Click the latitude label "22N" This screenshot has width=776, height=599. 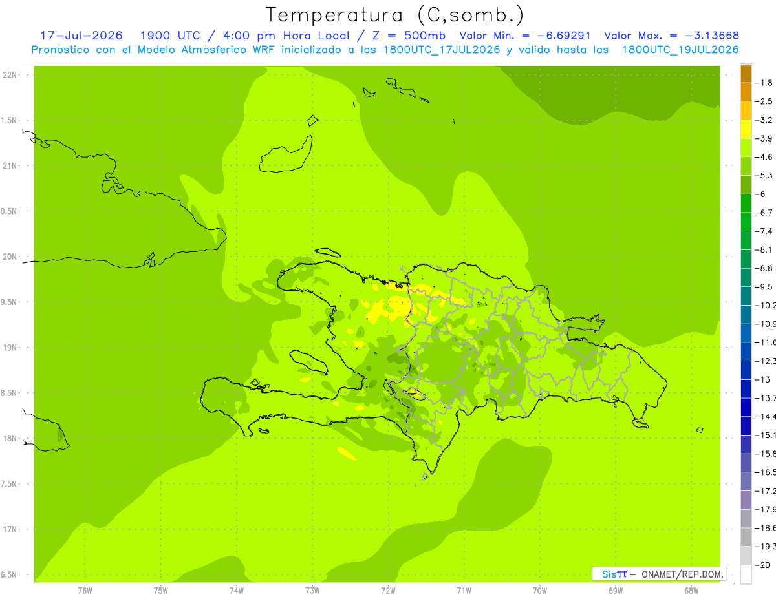10,75
